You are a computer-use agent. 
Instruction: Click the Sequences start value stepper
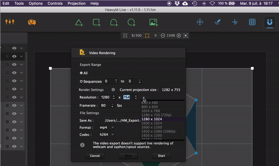[116, 81]
